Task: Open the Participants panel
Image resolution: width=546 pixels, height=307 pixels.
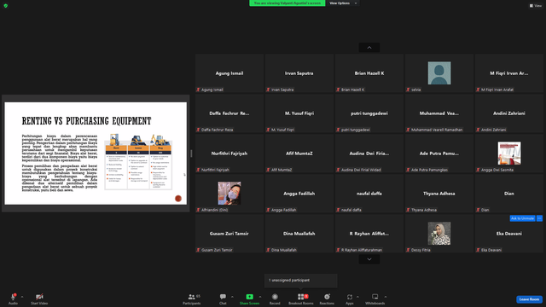Action: (191, 298)
